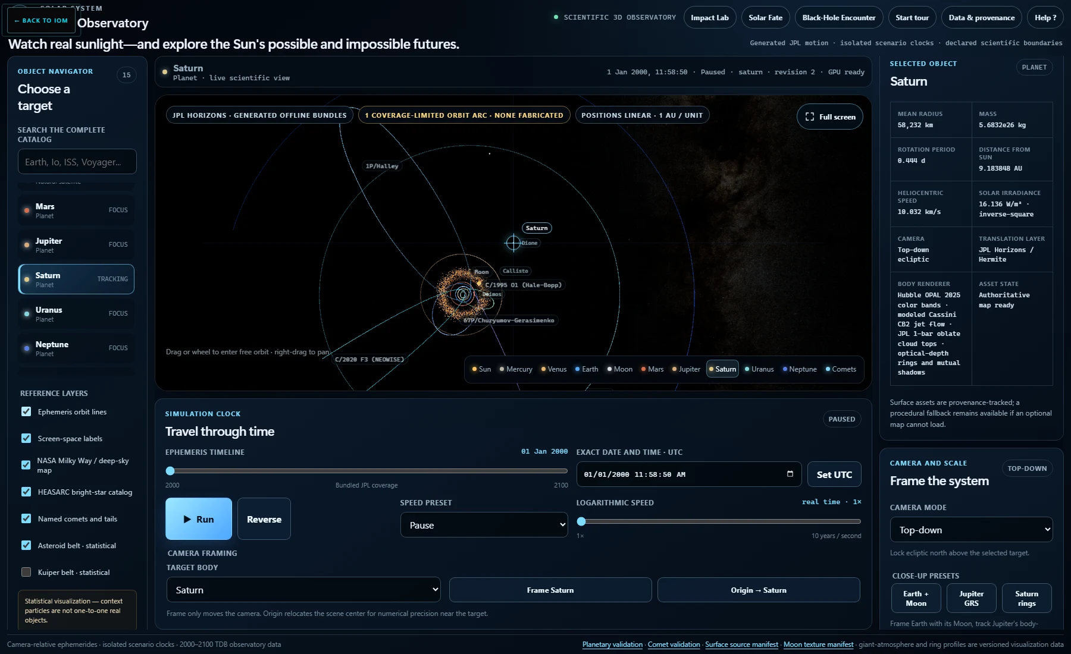This screenshot has width=1071, height=654.
Task: Click the Saturn crosshair reticle in viewport
Action: click(513, 243)
